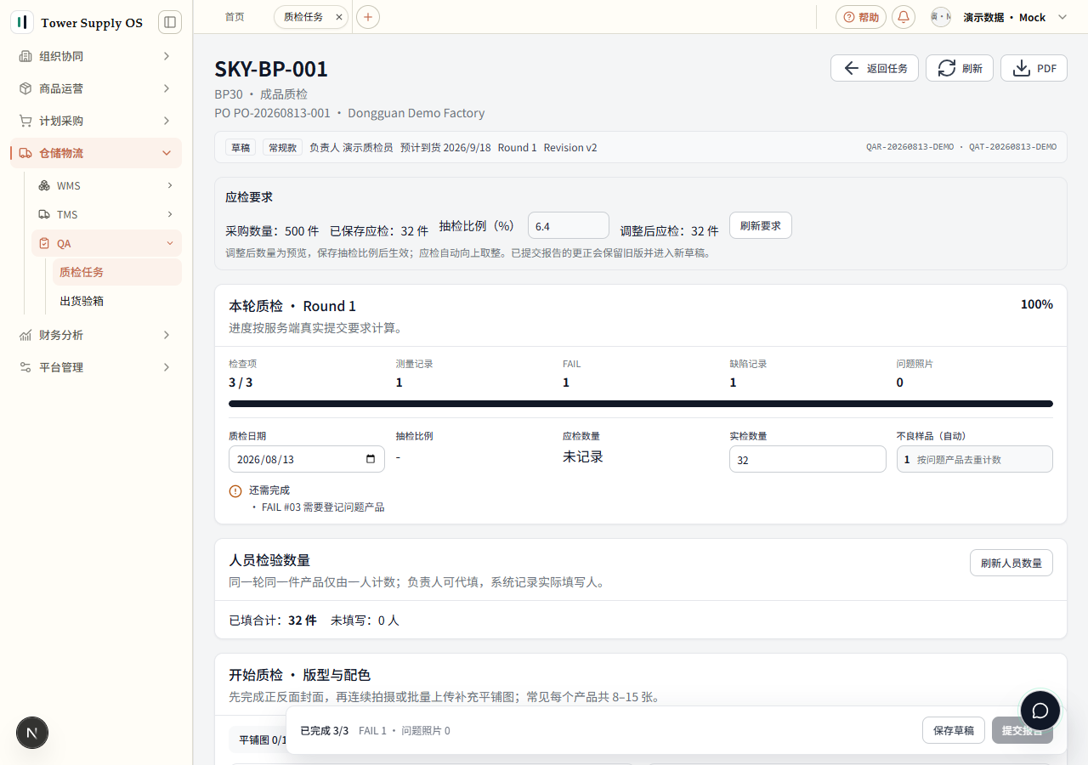This screenshot has height=765, width=1088.
Task: Toggle the sidebar collapse icon
Action: 170,22
